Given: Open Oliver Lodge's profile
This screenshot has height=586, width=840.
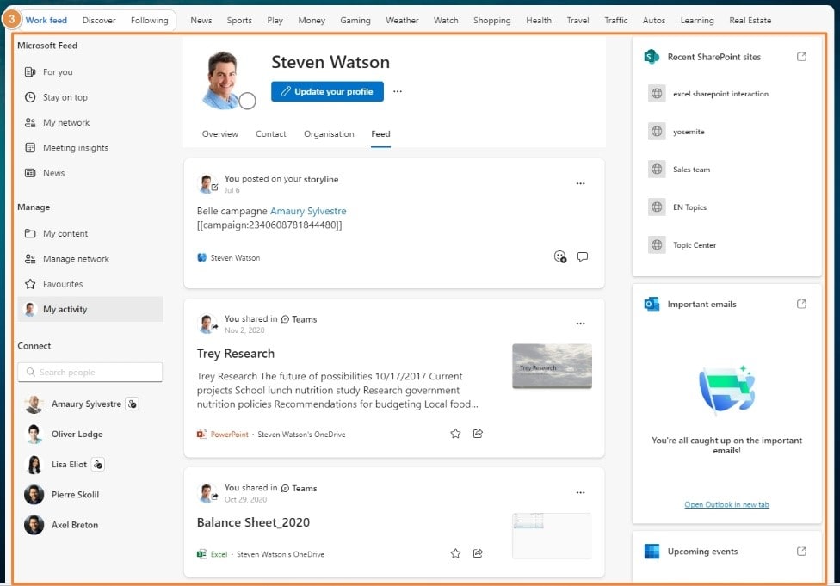Looking at the screenshot, I should [77, 434].
